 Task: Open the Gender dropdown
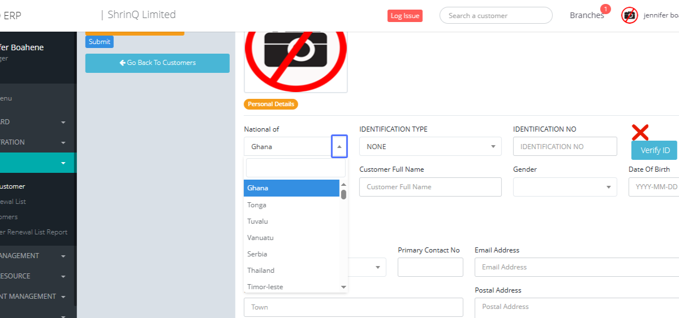point(565,187)
